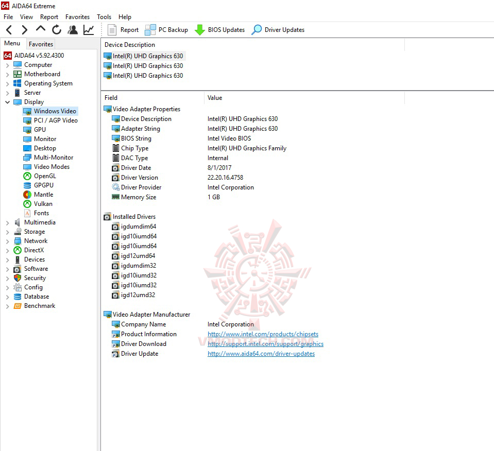Open Driver Updates from the toolbar
Screen dimensions: 494x451
coord(278,30)
